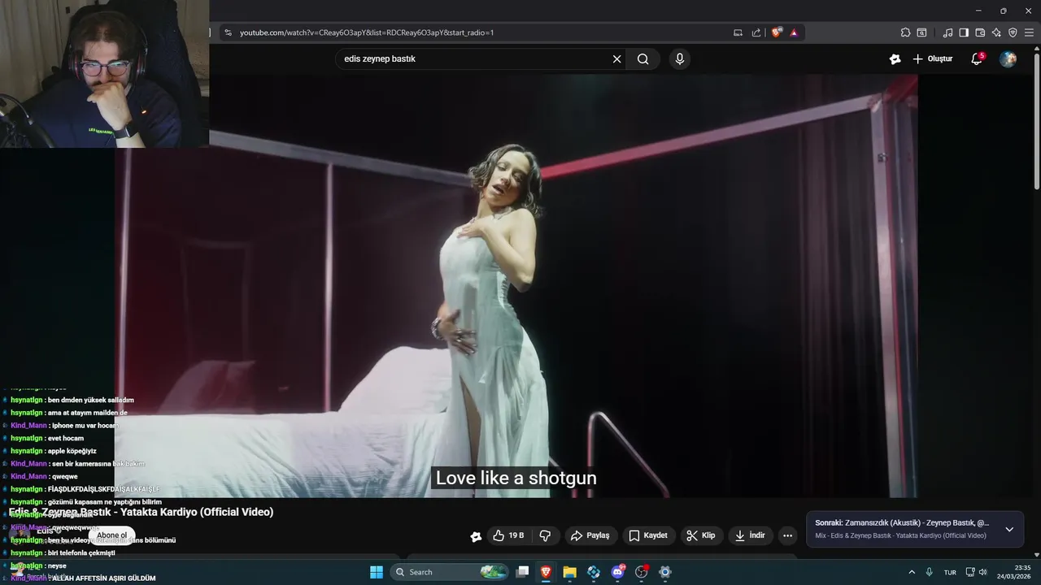Click chat message 'iphone mu var hocam'
1041x585 pixels.
tap(85, 426)
